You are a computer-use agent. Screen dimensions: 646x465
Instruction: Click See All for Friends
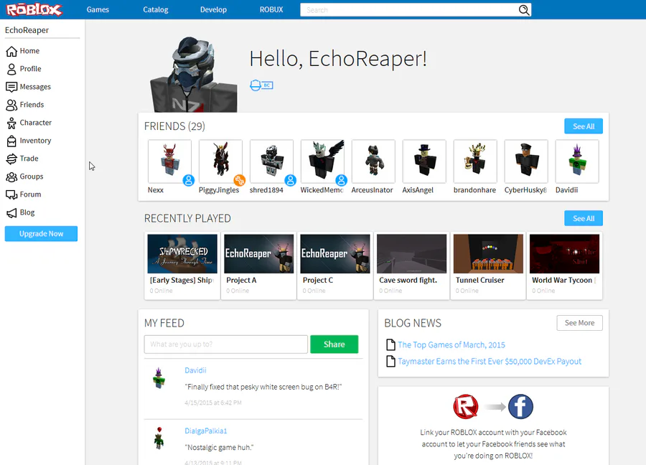[x=584, y=126]
